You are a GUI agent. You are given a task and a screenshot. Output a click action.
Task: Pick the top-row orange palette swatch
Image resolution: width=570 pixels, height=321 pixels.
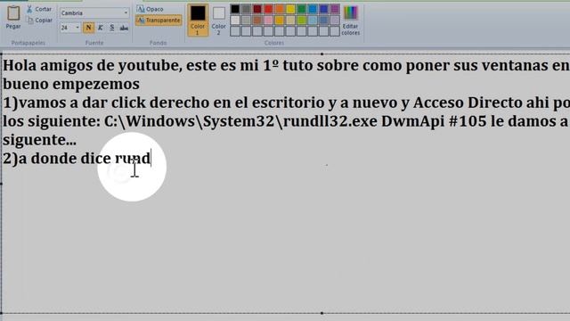click(x=280, y=9)
